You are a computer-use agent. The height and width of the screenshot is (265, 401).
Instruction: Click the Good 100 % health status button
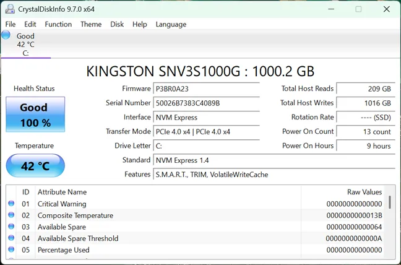pos(35,115)
